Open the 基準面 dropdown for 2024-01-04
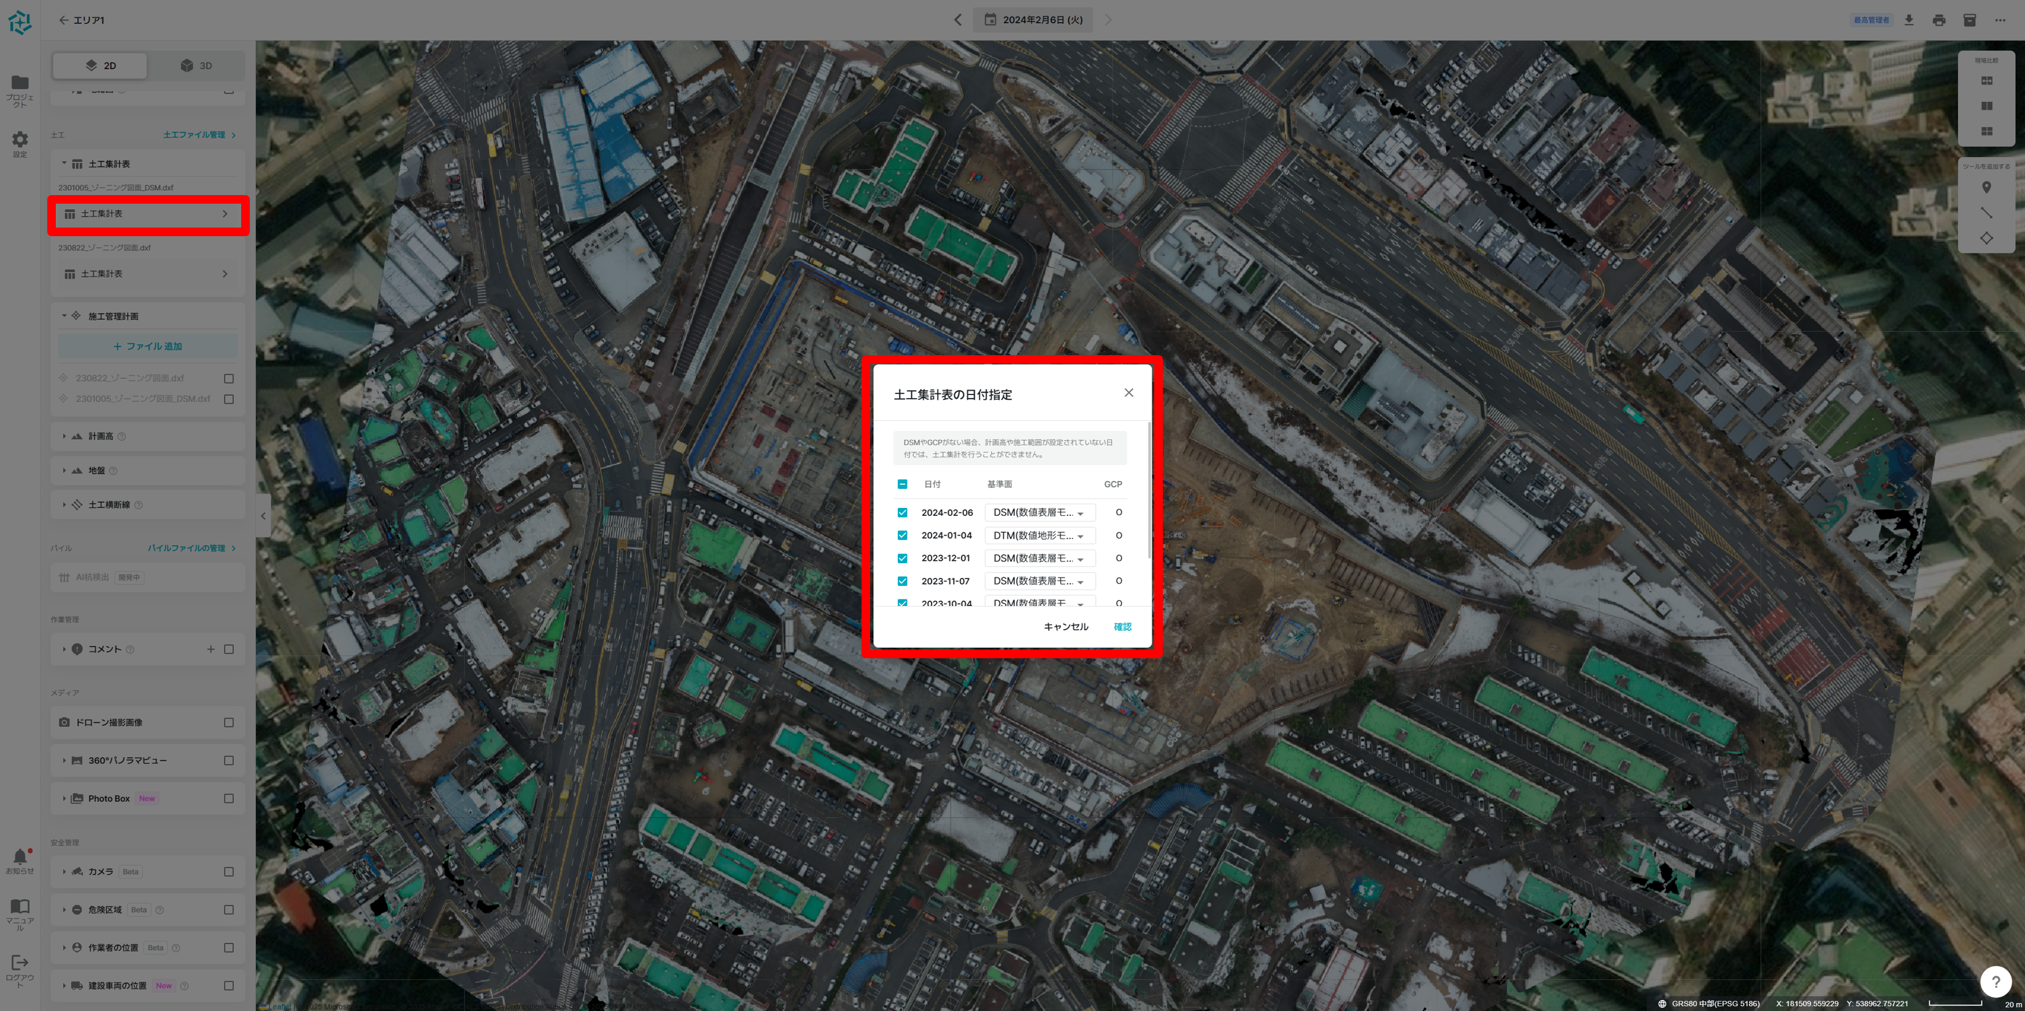This screenshot has height=1011, width=2025. (1039, 536)
